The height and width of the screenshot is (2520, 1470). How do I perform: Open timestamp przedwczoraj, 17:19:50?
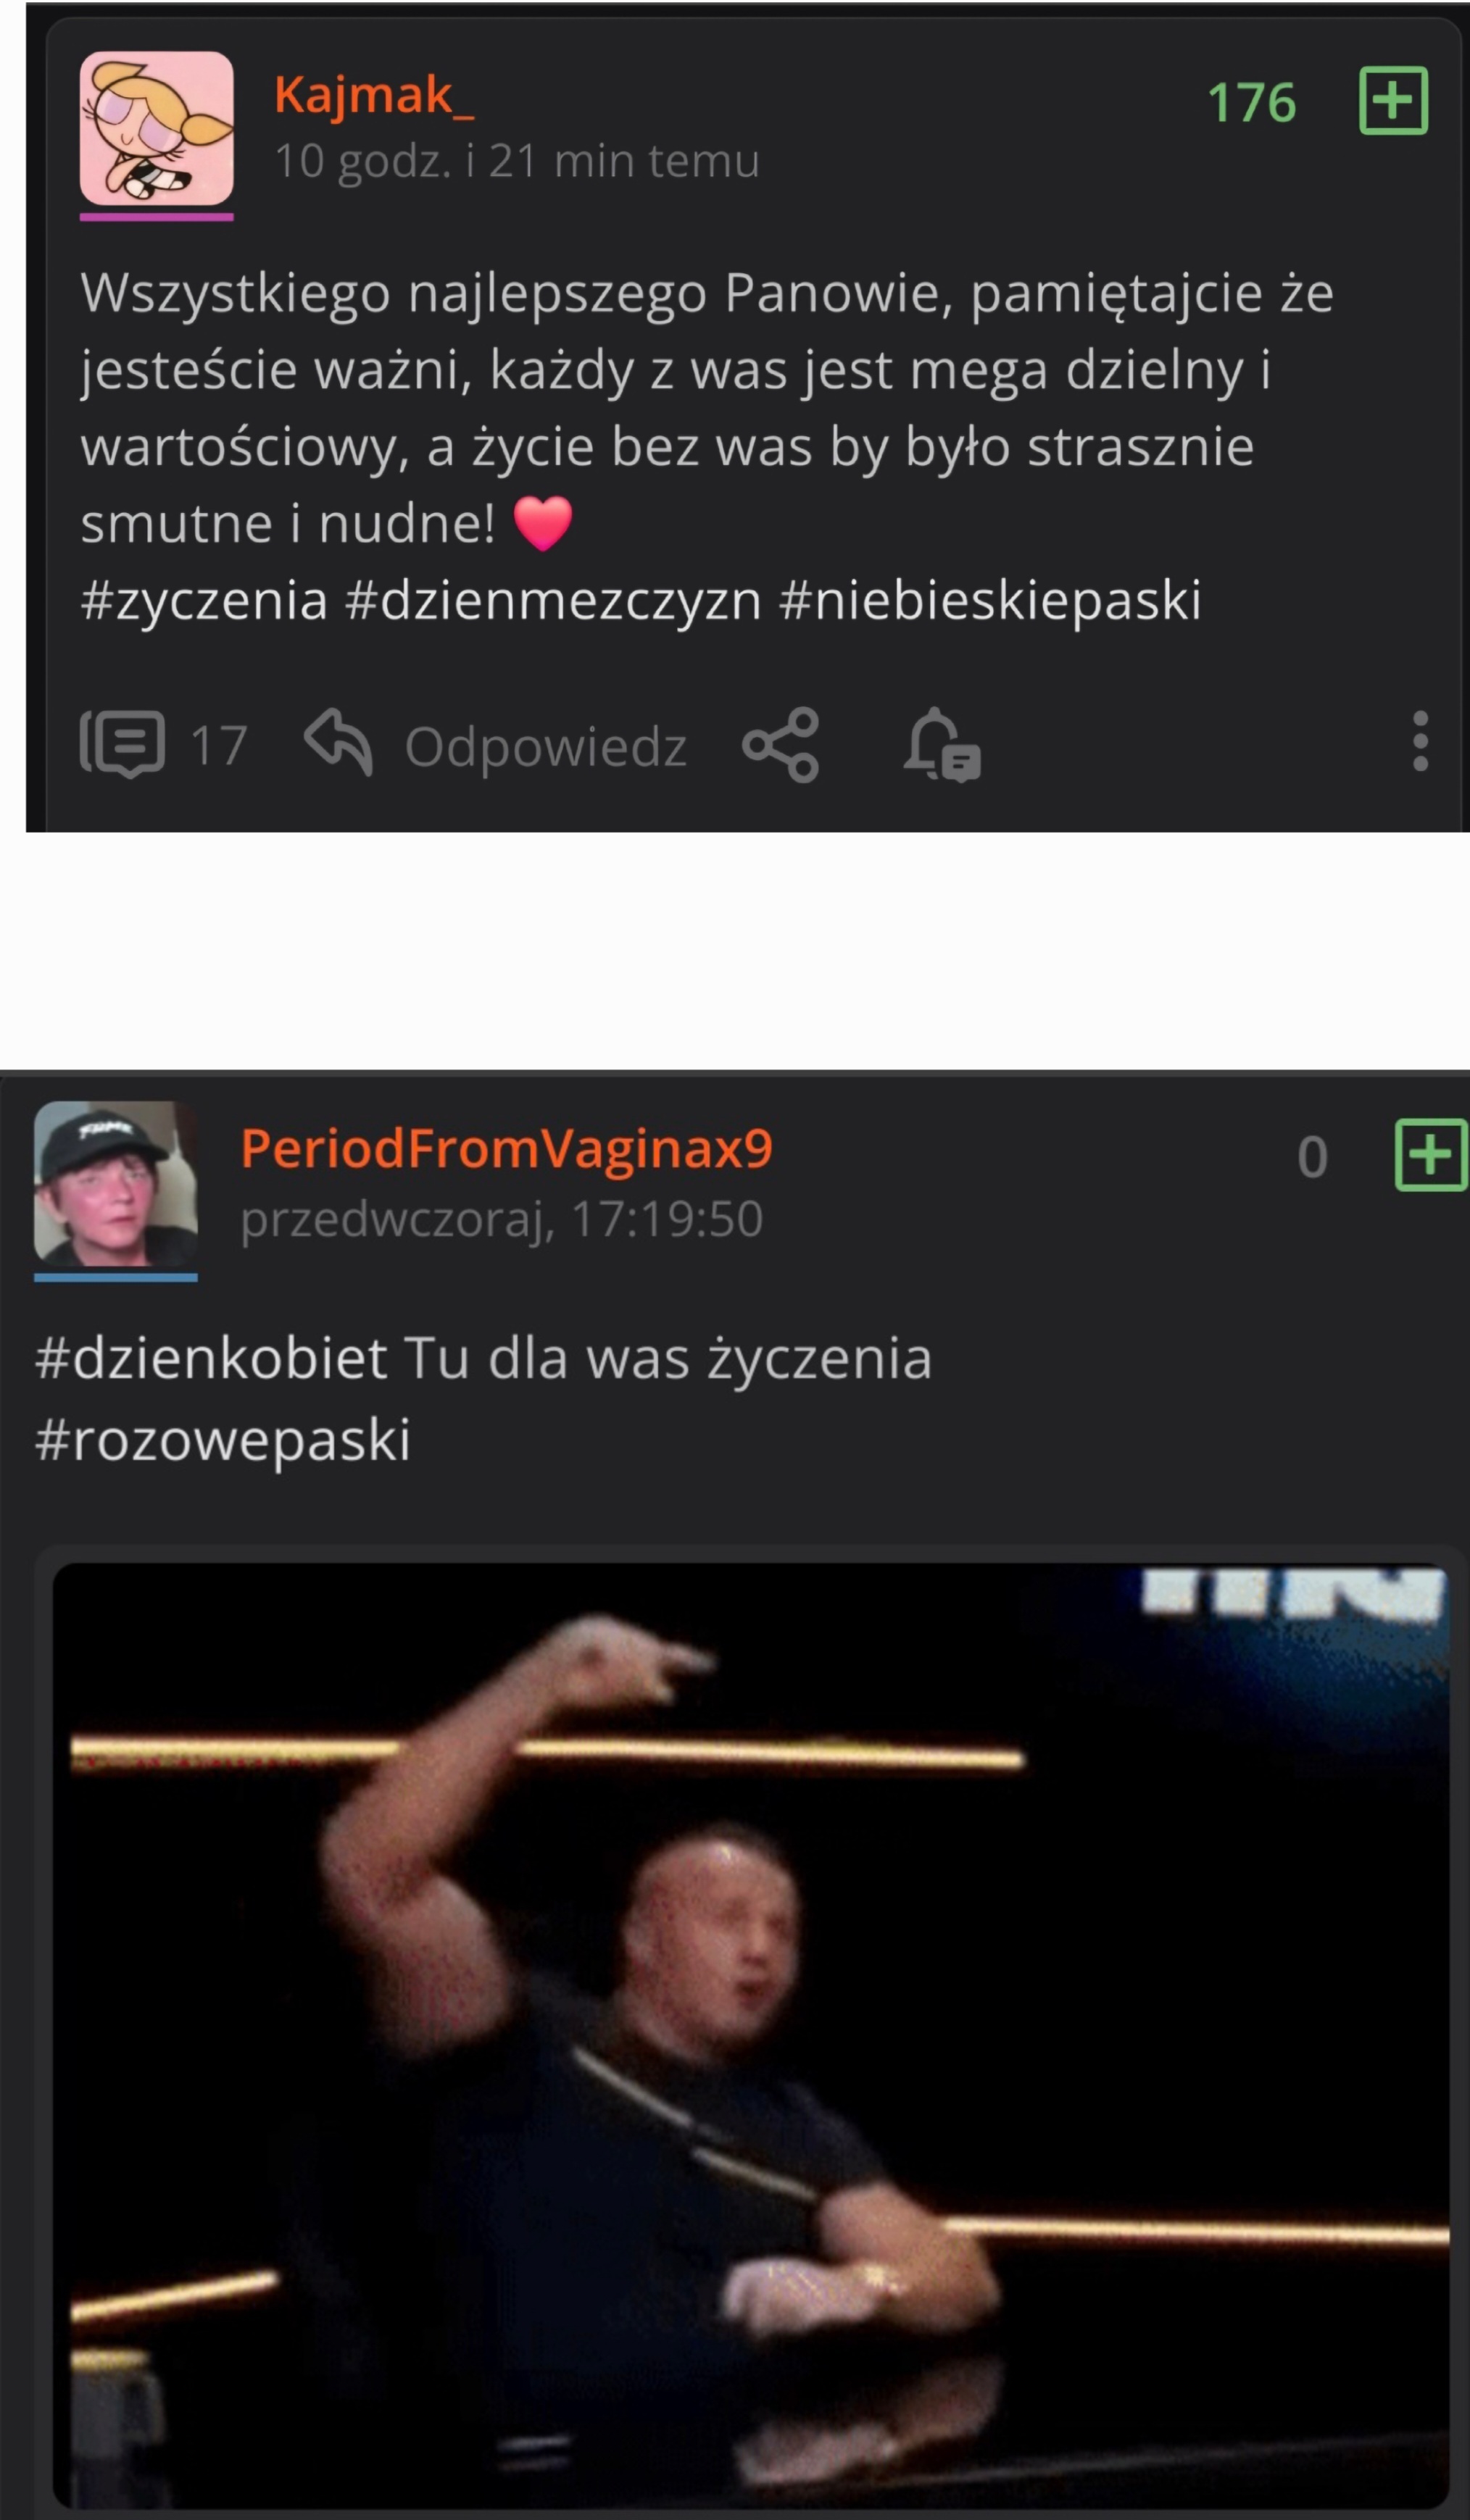coord(502,1219)
